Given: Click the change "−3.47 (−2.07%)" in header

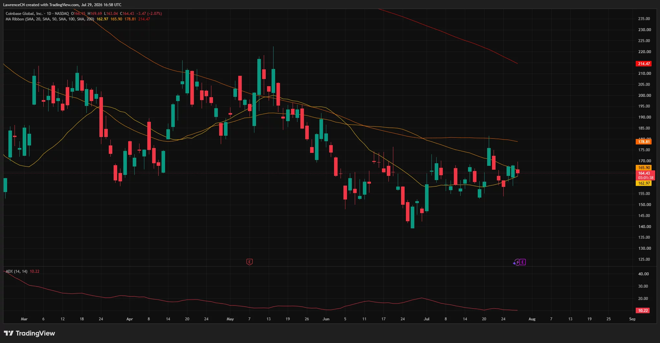Looking at the screenshot, I should tap(149, 14).
